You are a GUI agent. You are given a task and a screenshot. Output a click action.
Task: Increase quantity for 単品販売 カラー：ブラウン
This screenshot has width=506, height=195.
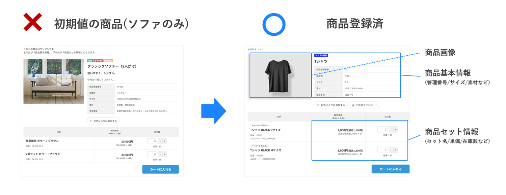coord(164,141)
